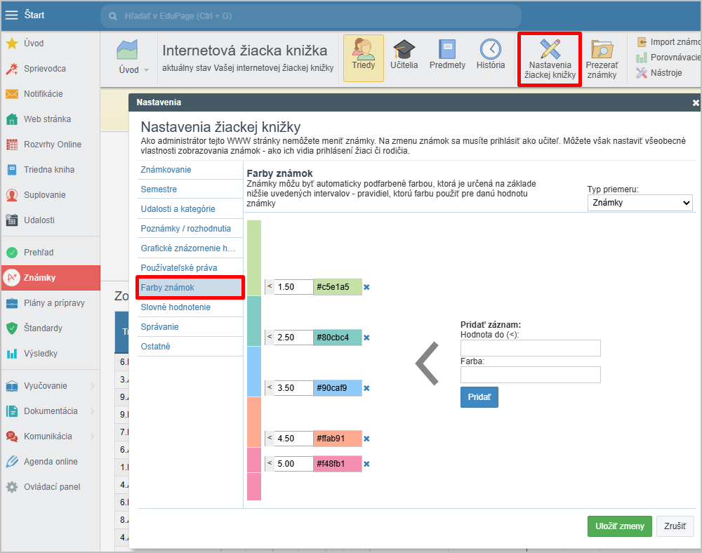
Task: Click the #80cbc4 color swatch field
Action: pos(338,338)
